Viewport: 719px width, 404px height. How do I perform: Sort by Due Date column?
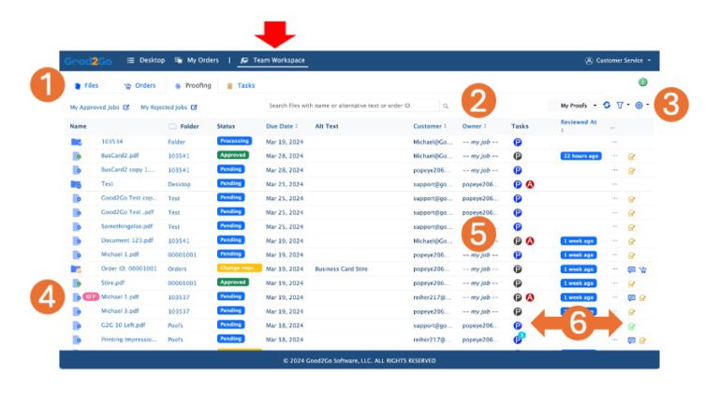tap(282, 126)
